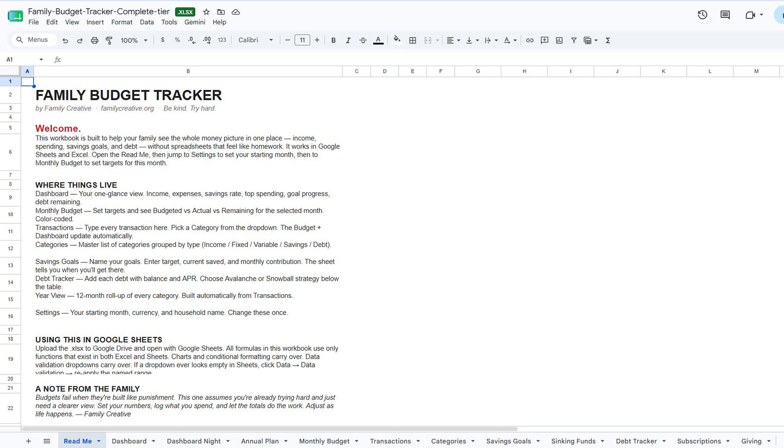The width and height of the screenshot is (784, 448).
Task: Click the FAMILY BUDGET TRACKER title cell
Action: (x=129, y=95)
